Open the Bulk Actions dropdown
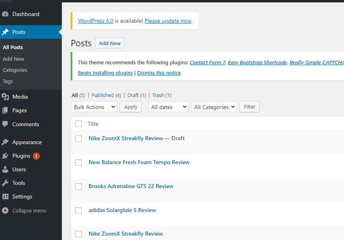The image size is (344, 240). pos(94,107)
